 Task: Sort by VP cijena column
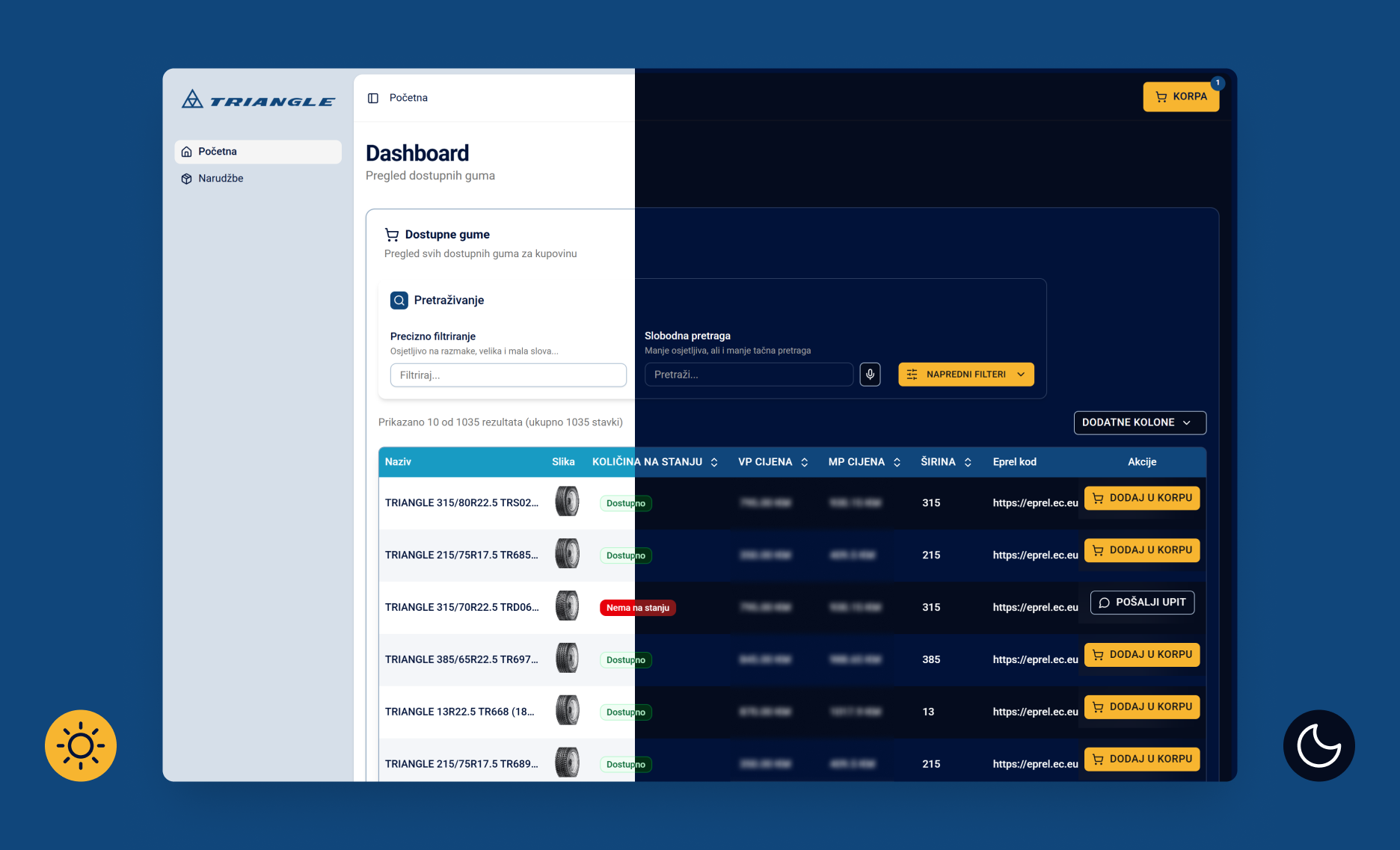(x=773, y=462)
